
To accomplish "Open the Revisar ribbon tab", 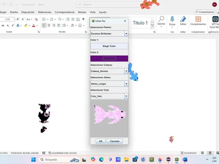I will (x=82, y=12).
